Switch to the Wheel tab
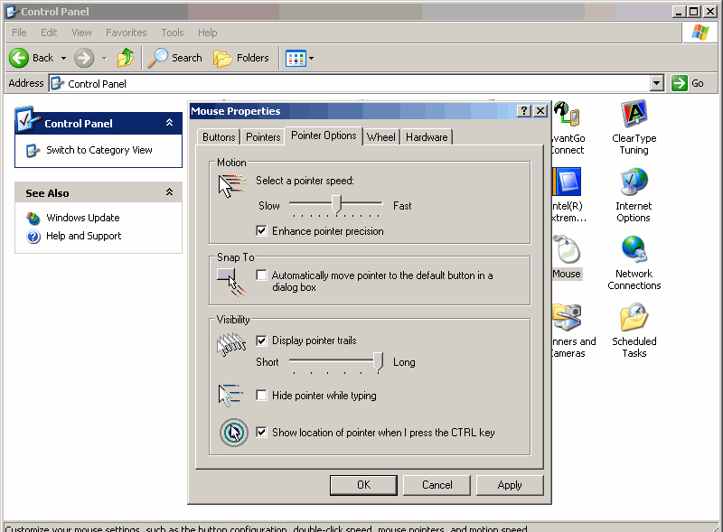Image resolution: width=723 pixels, height=532 pixels. [380, 137]
